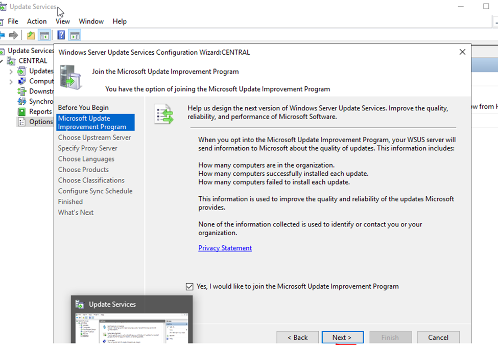Open the Action menu
Viewport: 498px width, 345px height.
point(37,21)
